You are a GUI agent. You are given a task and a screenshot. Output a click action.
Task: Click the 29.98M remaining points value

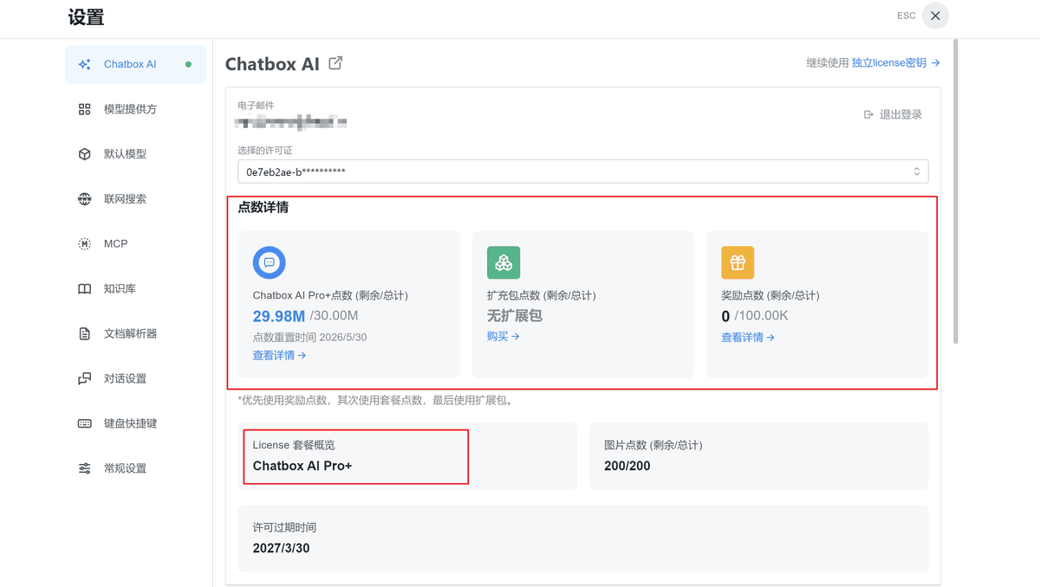[x=279, y=316]
